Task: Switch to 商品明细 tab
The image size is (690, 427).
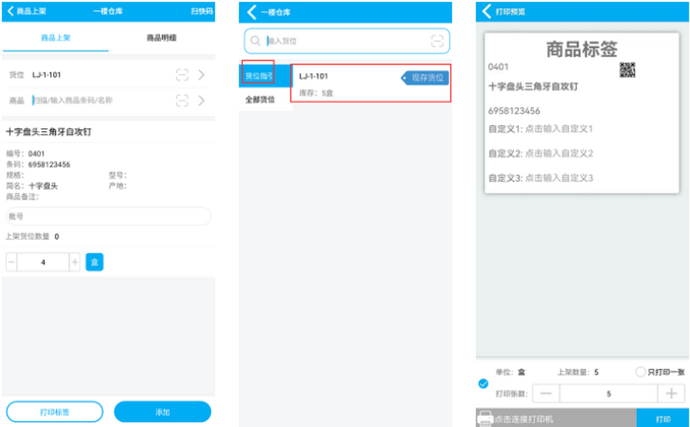Action: [x=161, y=38]
